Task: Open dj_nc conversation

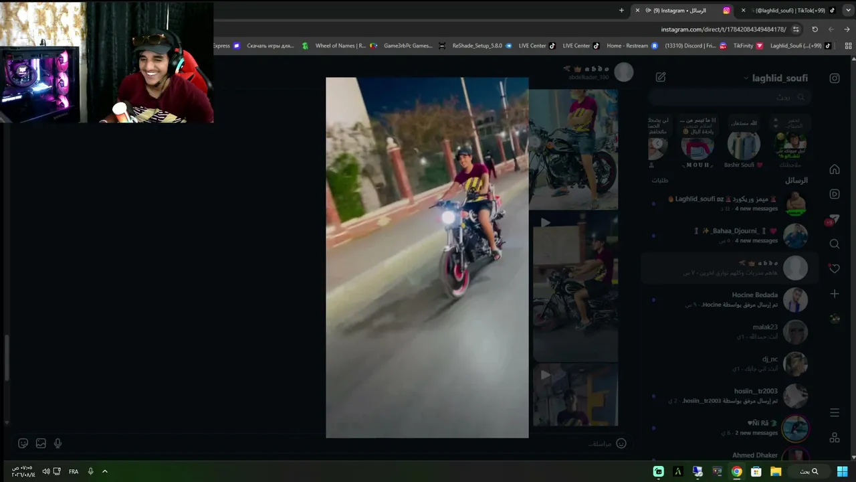Action: coord(730,364)
